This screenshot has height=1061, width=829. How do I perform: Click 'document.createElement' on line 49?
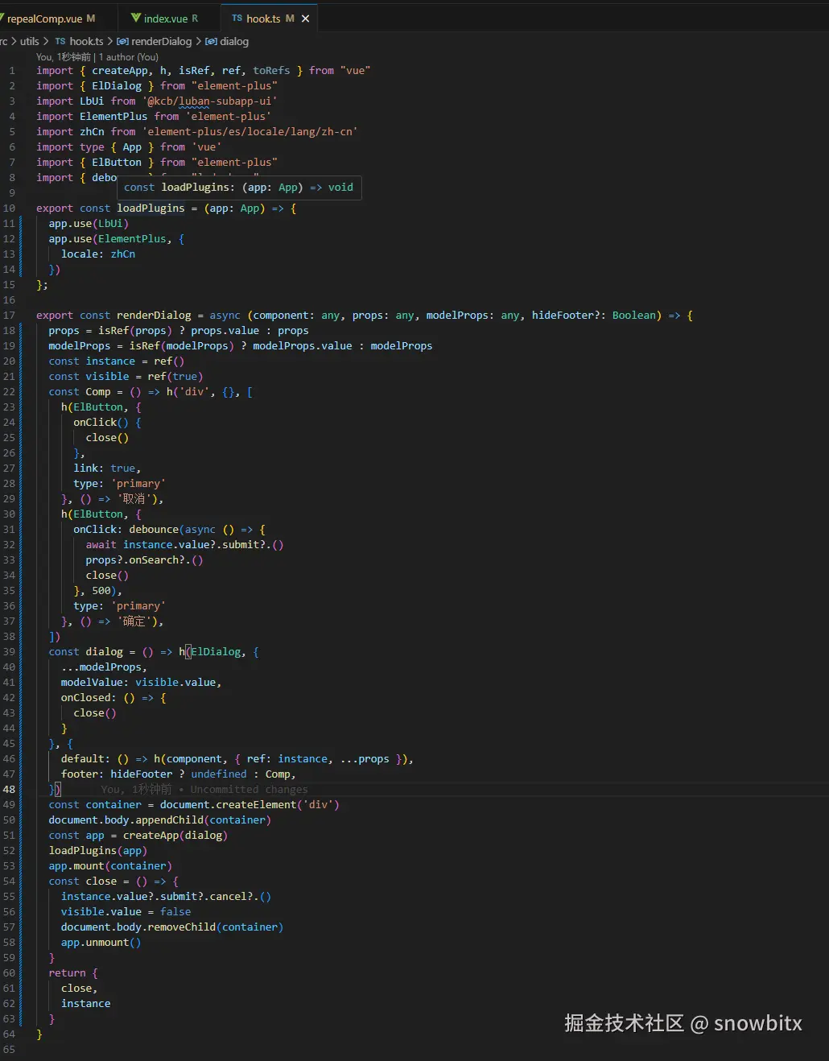point(229,804)
